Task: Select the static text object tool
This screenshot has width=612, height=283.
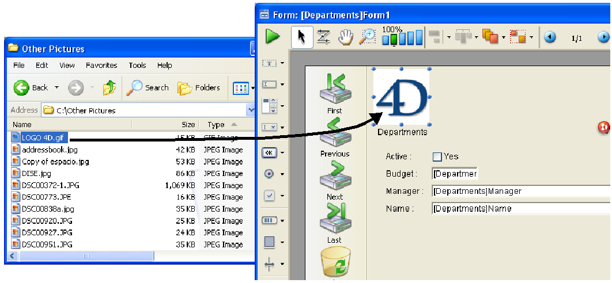Action: [x=269, y=63]
